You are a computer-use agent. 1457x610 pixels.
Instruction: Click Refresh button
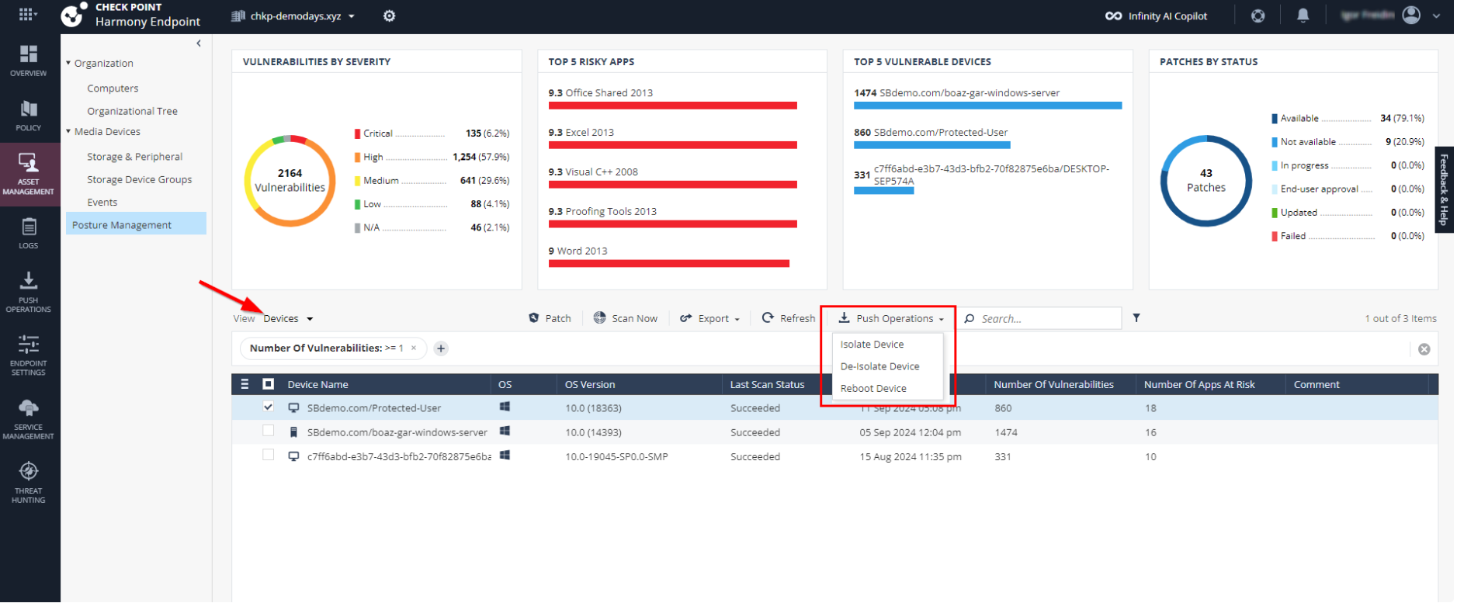(x=789, y=318)
